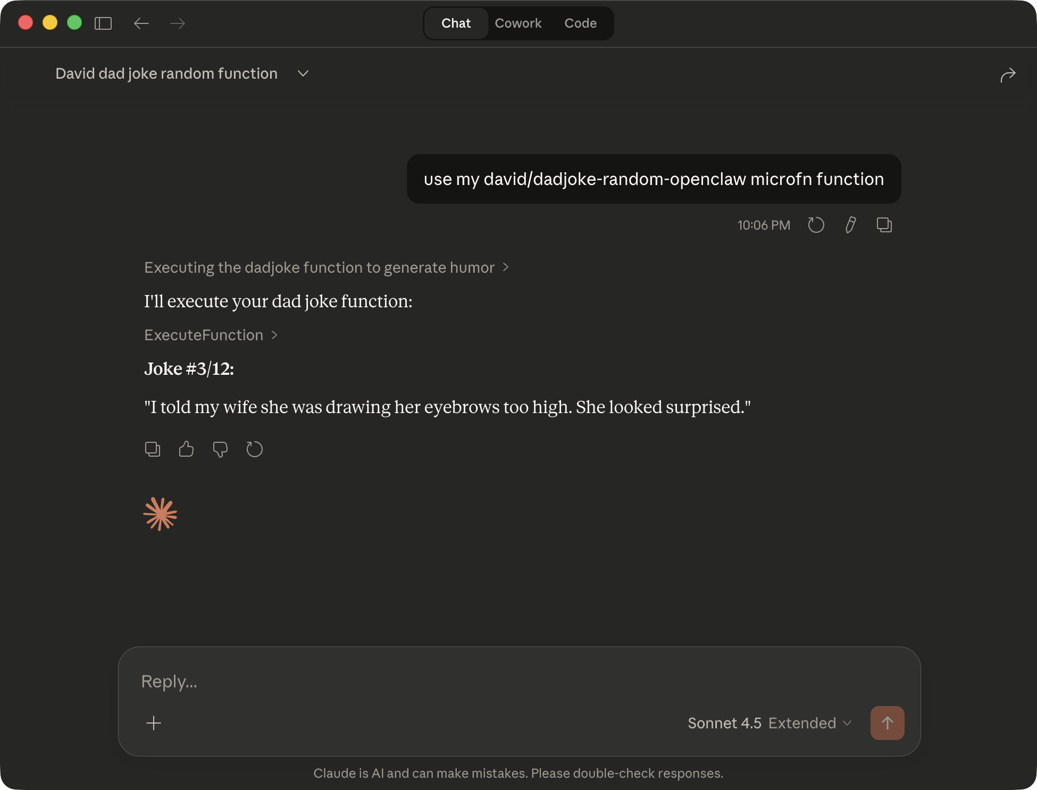Give a thumbs up to the joke
This screenshot has width=1037, height=790.
186,449
